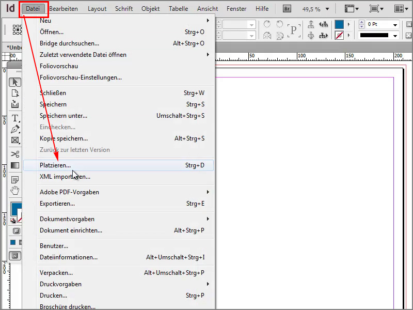The image size is (413, 310).
Task: Open the zoom percentage dropdown
Action: click(327, 8)
